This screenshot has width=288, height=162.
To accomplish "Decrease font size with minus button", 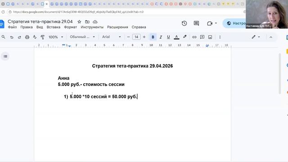I will [x=128, y=37].
